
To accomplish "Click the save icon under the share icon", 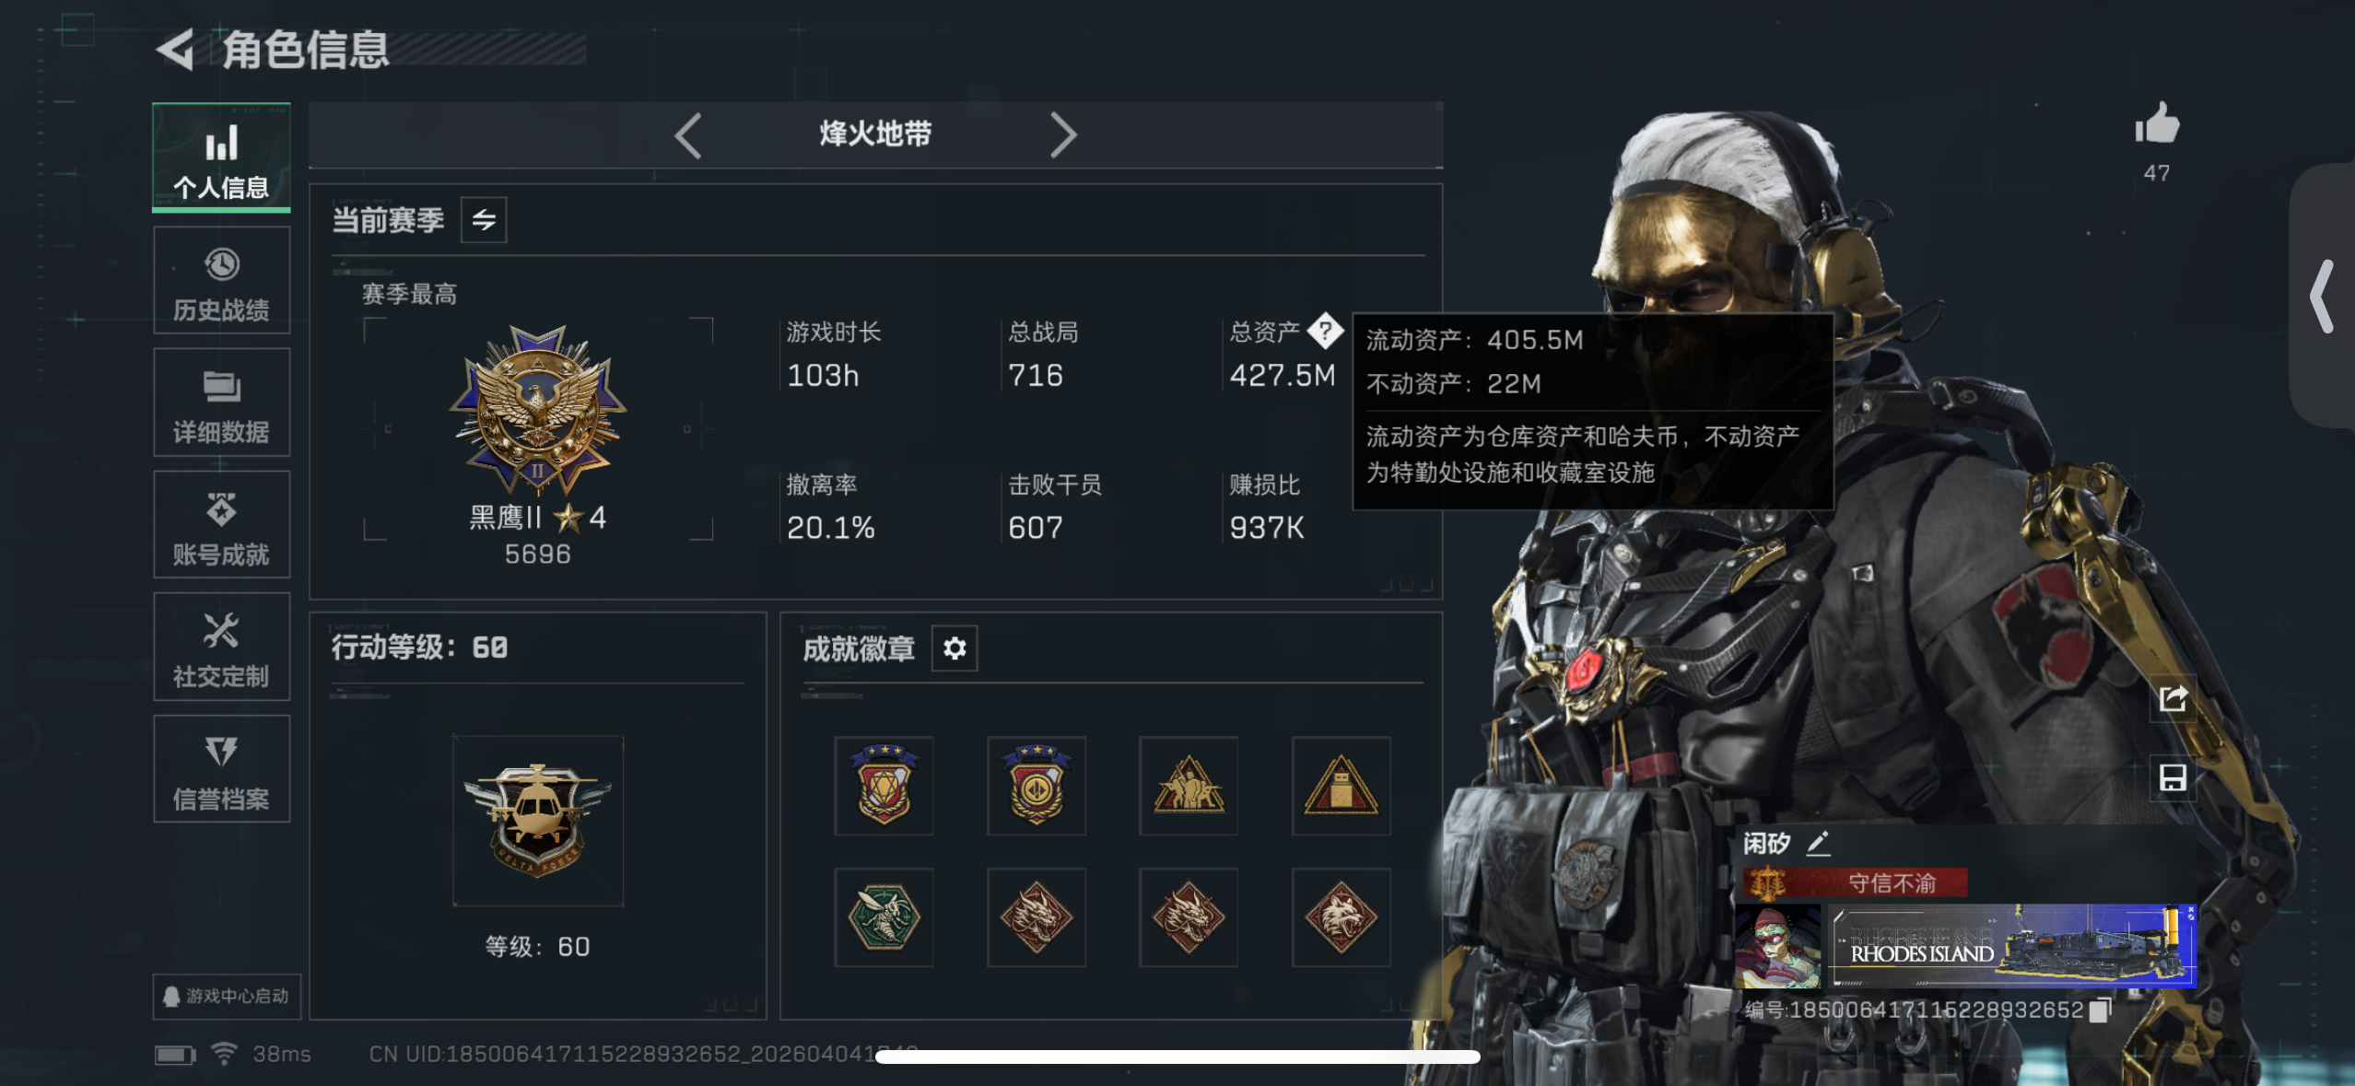I will tap(2173, 777).
